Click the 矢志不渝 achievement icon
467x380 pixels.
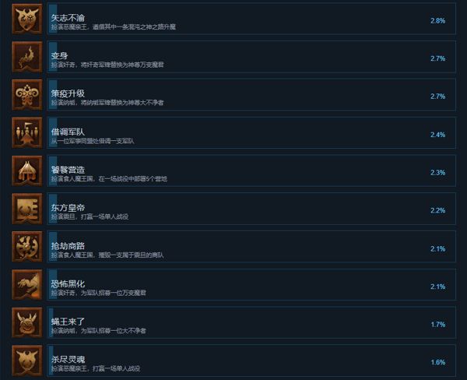point(26,19)
